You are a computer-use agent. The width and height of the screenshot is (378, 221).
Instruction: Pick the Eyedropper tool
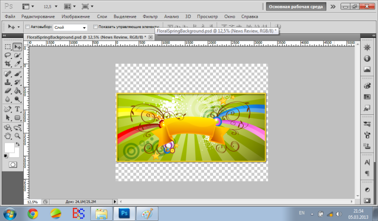tap(17, 64)
